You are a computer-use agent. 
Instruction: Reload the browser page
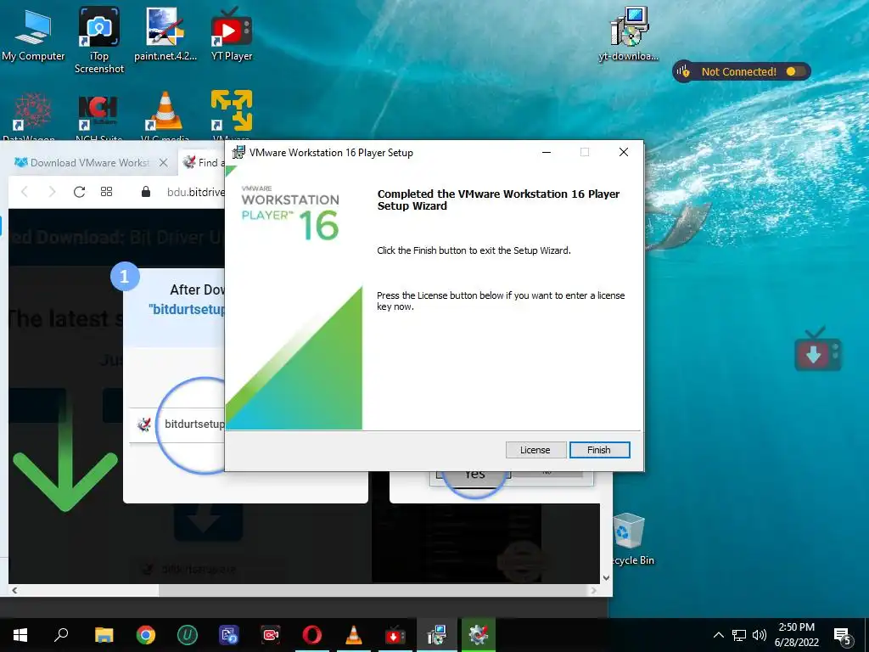pos(79,192)
